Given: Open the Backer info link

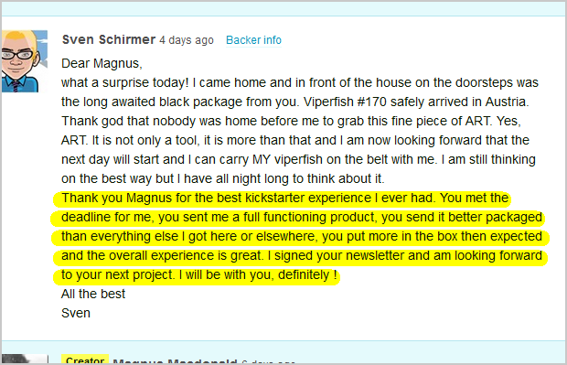Looking at the screenshot, I should pos(253,39).
